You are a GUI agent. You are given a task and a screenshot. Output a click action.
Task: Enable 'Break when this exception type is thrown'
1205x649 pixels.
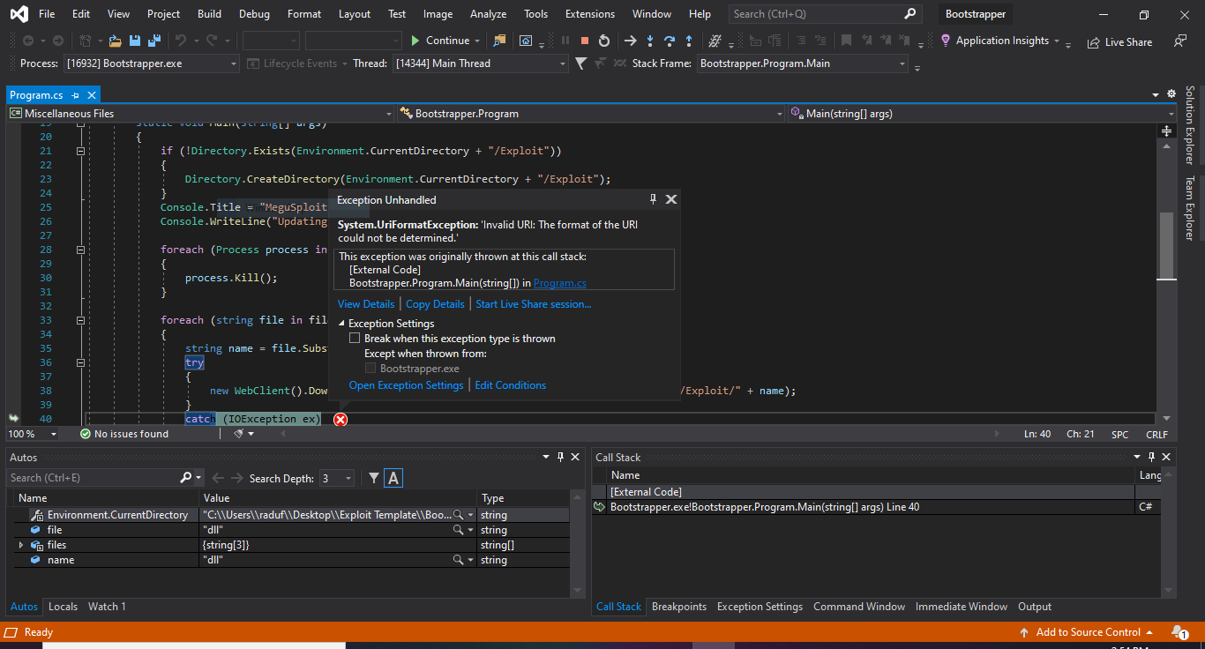pos(355,339)
